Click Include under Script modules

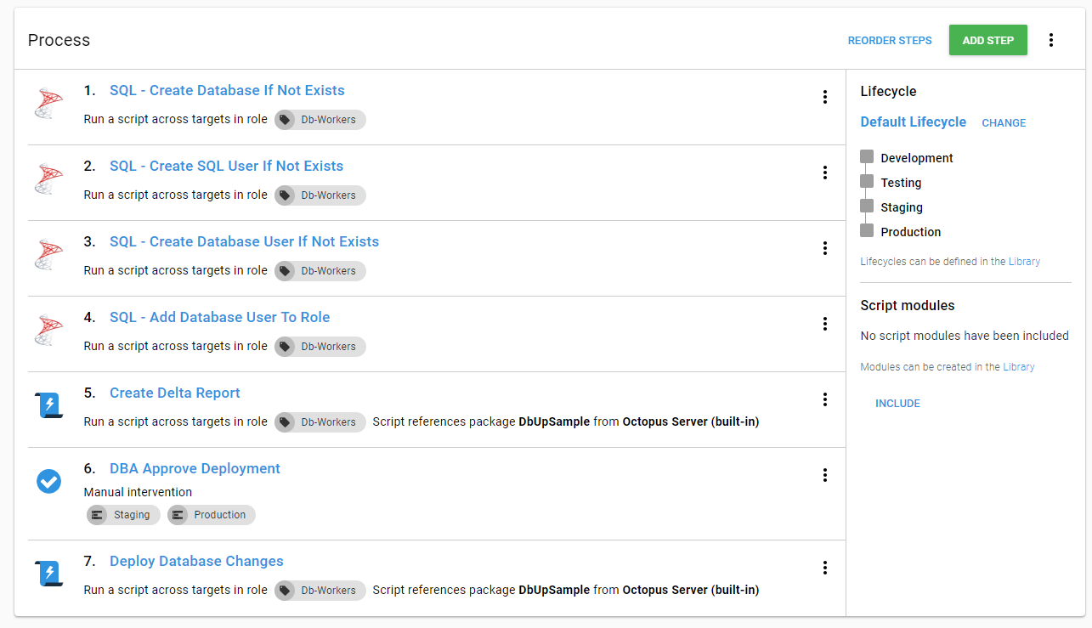click(897, 404)
